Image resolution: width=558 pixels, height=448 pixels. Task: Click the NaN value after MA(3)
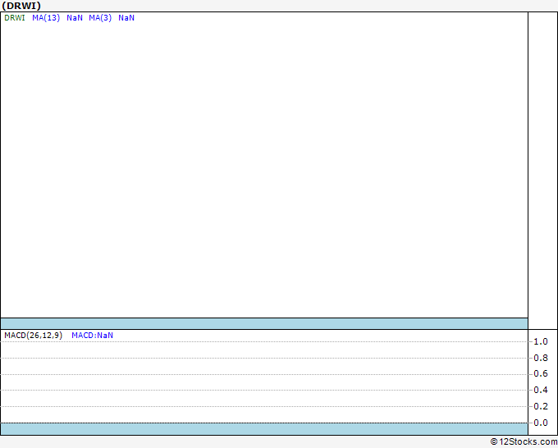point(126,18)
